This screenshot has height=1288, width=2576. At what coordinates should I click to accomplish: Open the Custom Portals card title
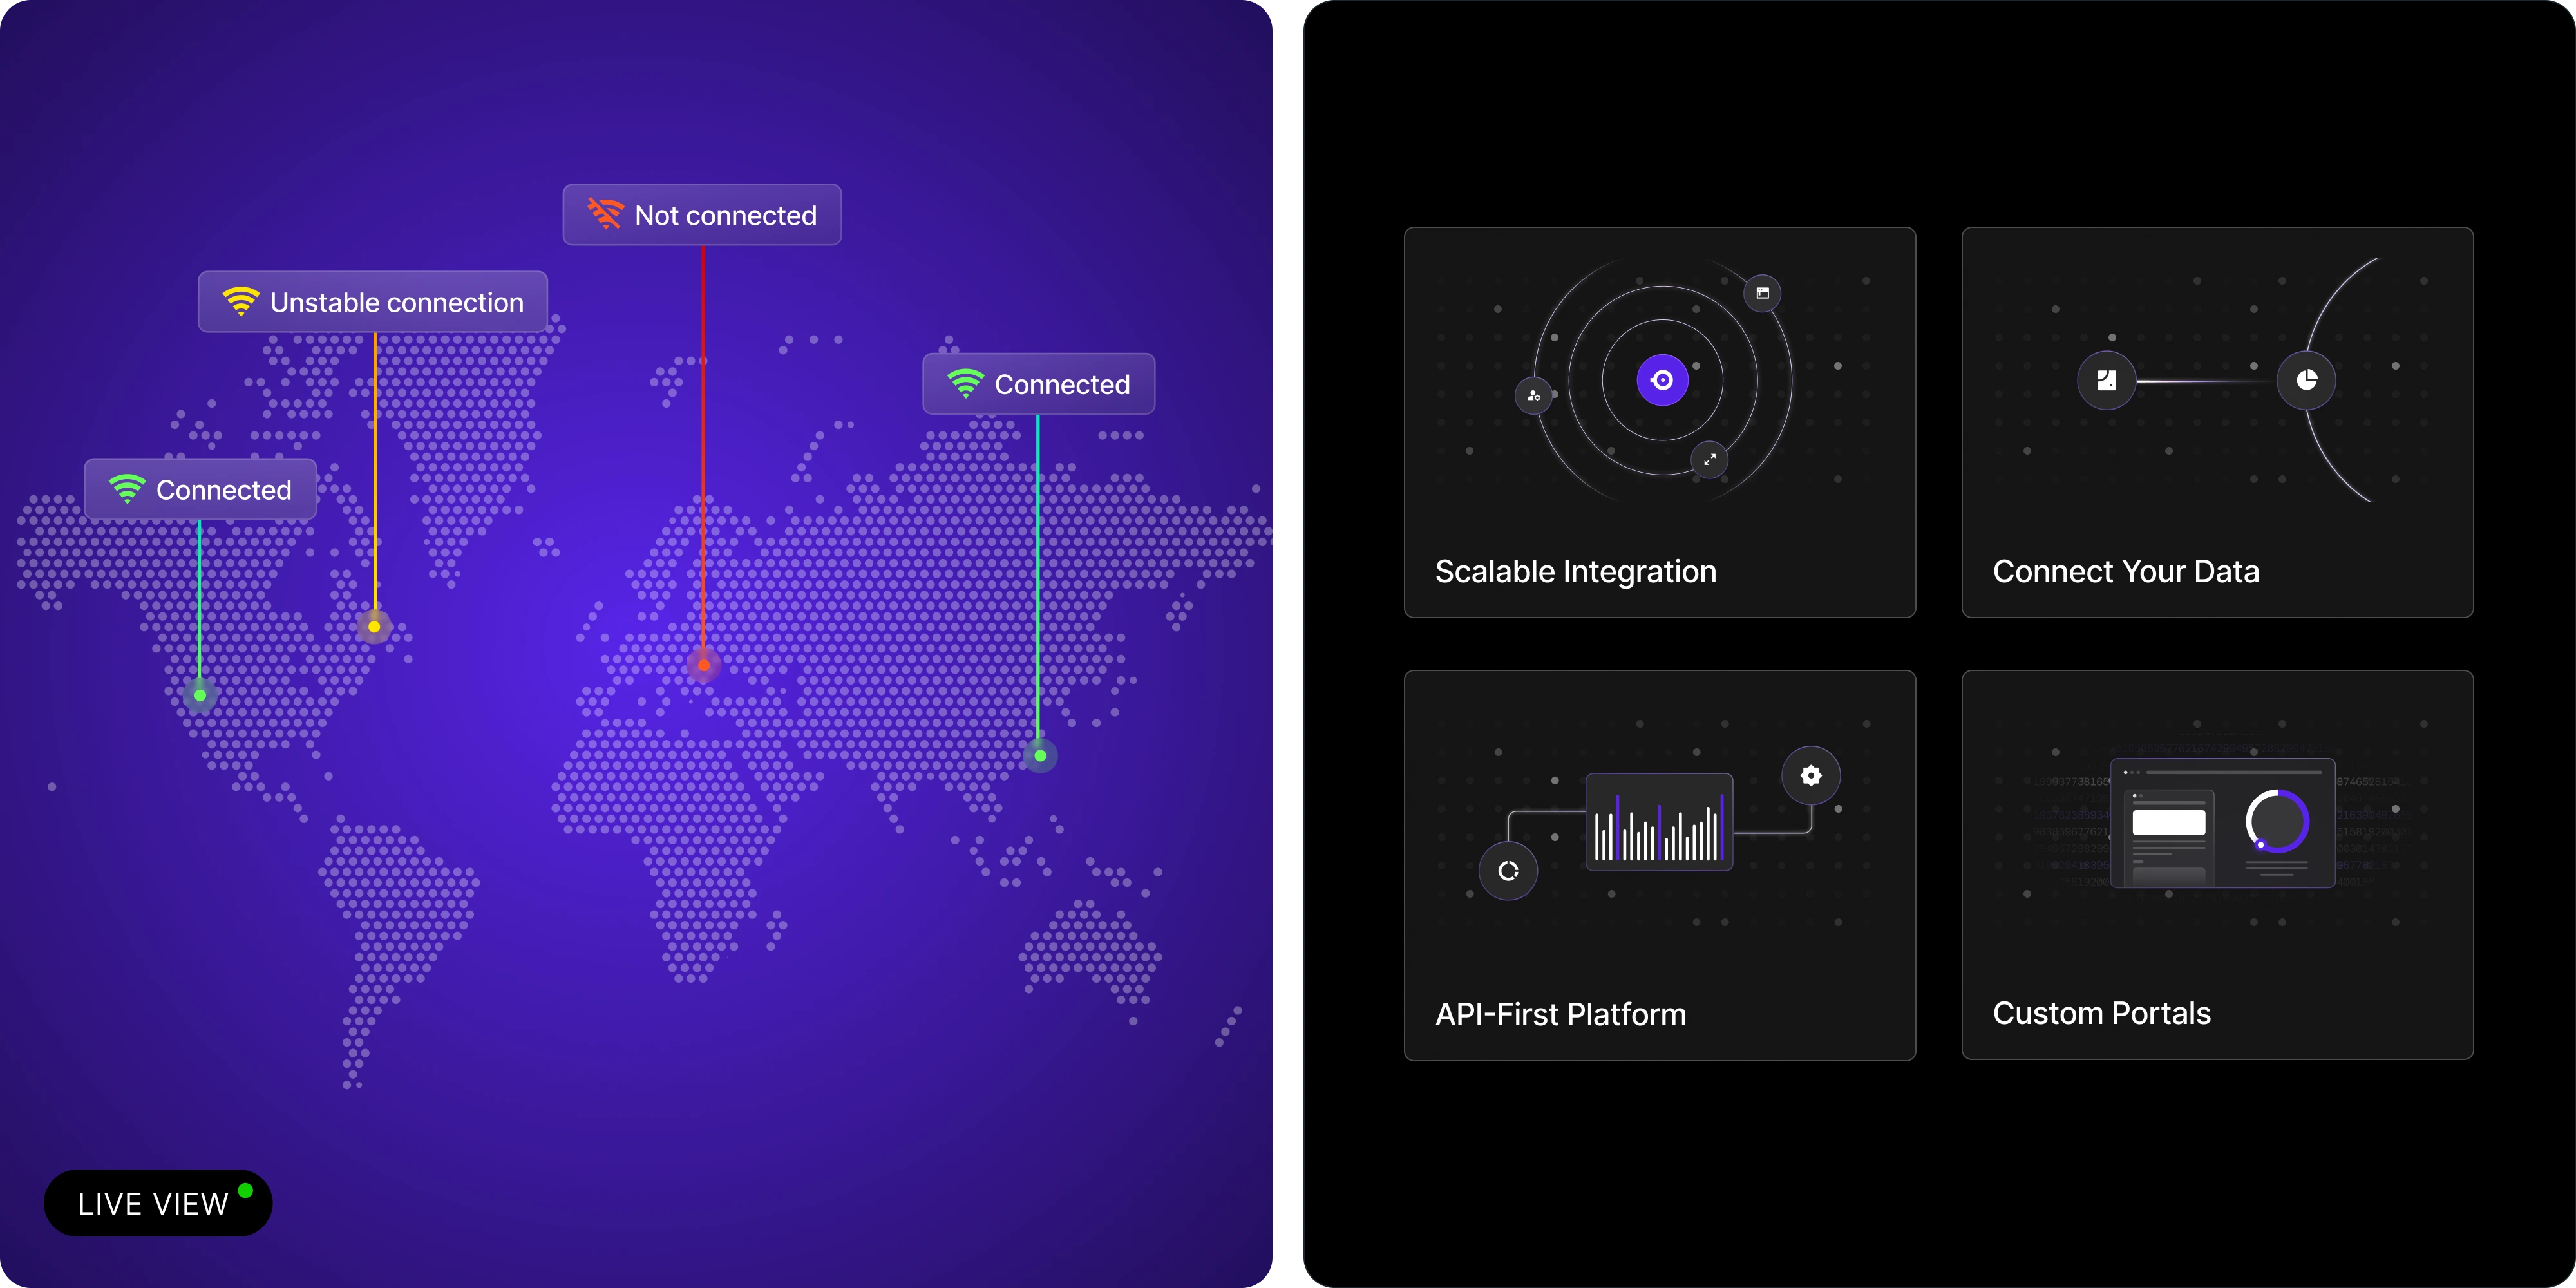click(x=2101, y=1013)
